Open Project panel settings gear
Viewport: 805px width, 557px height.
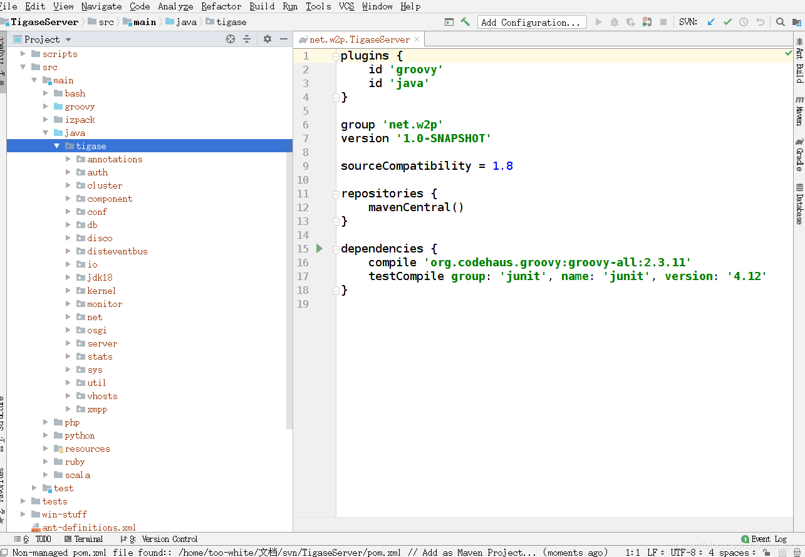point(267,39)
